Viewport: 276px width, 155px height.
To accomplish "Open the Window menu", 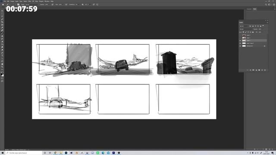I will 47,1.
